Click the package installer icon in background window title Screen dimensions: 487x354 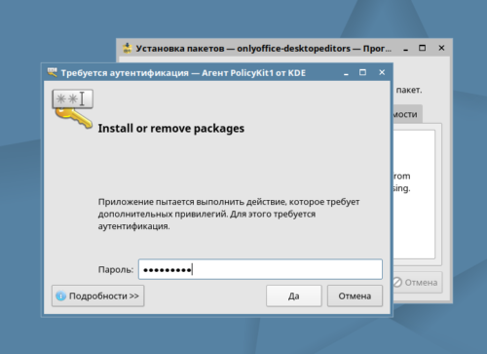(127, 48)
